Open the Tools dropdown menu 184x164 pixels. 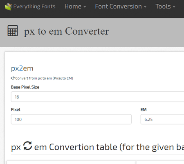coord(165,7)
